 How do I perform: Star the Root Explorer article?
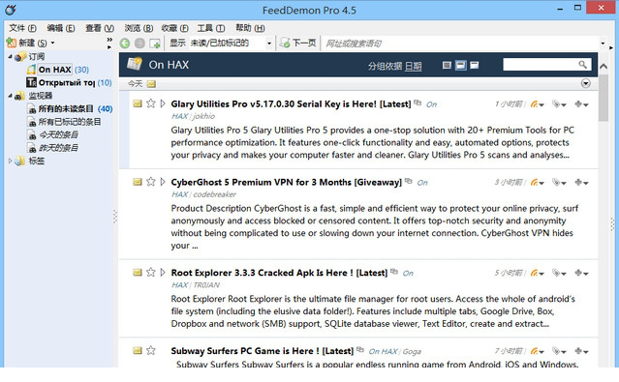151,273
